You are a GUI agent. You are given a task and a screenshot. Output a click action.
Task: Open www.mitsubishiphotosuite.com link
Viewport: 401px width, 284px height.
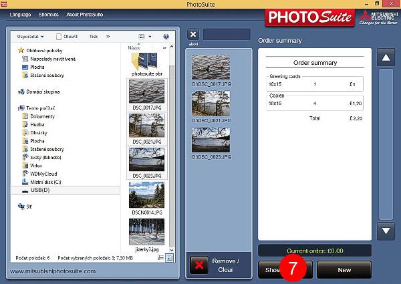pos(53,271)
